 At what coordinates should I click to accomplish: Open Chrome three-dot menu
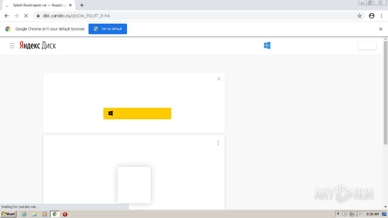(382, 16)
